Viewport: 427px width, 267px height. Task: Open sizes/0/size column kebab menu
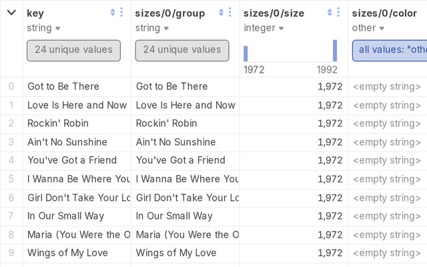click(338, 13)
